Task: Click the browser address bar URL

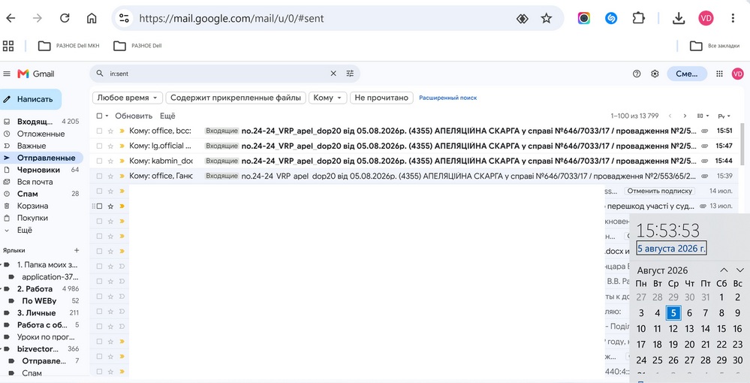Action: pyautogui.click(x=231, y=18)
